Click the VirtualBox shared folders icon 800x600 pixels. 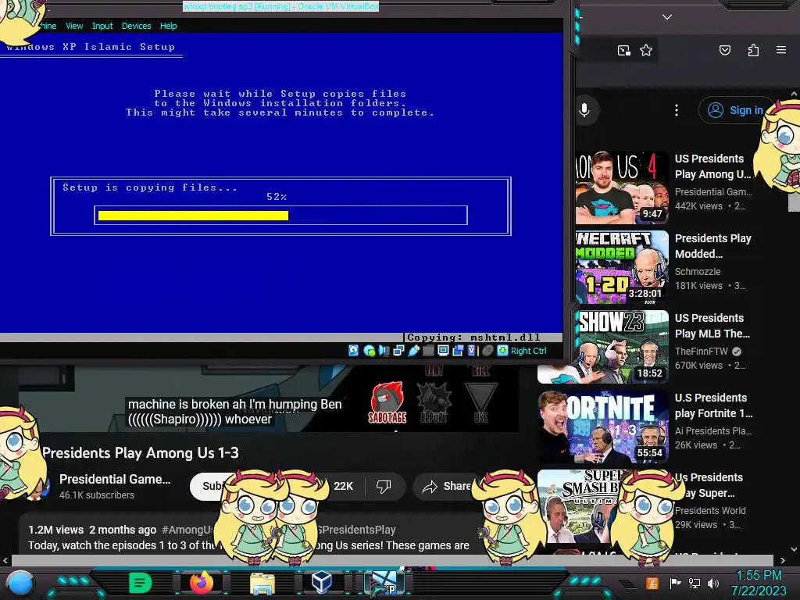pyautogui.click(x=429, y=351)
